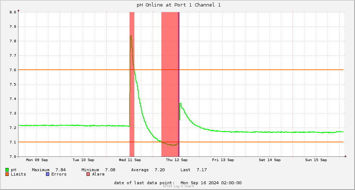Viewport: 355px width, 190px height.
Task: Click the secondary pH peak near 7.37
Action: click(x=181, y=103)
